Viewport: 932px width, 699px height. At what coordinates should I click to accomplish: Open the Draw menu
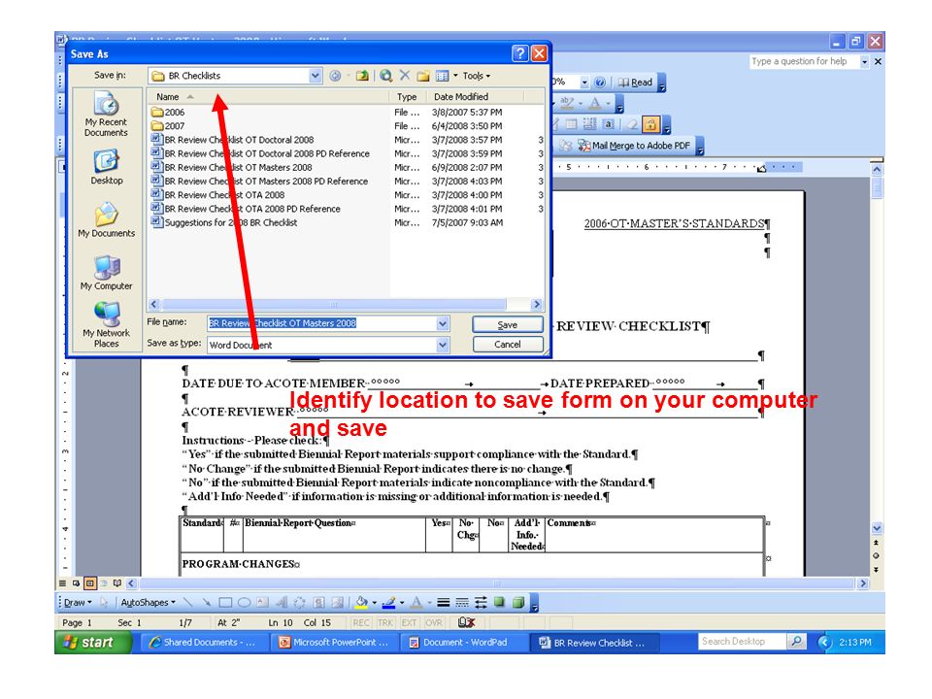(x=78, y=602)
